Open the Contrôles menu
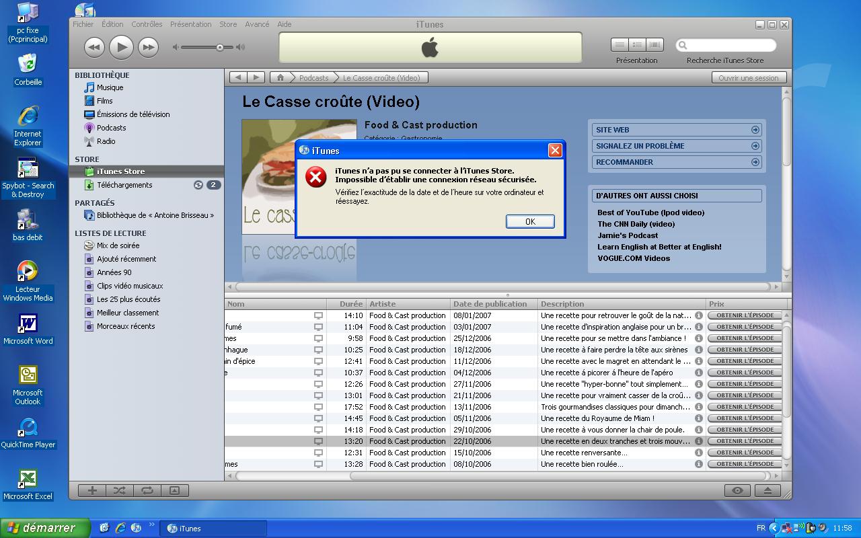The height and width of the screenshot is (538, 861). 147,24
